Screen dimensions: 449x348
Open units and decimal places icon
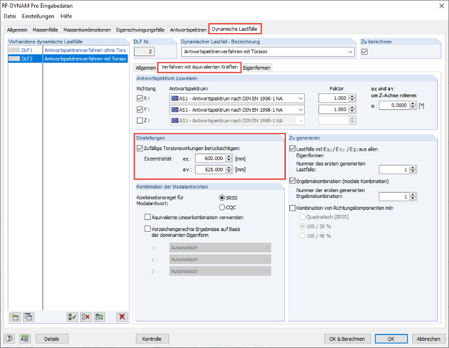click(25, 339)
